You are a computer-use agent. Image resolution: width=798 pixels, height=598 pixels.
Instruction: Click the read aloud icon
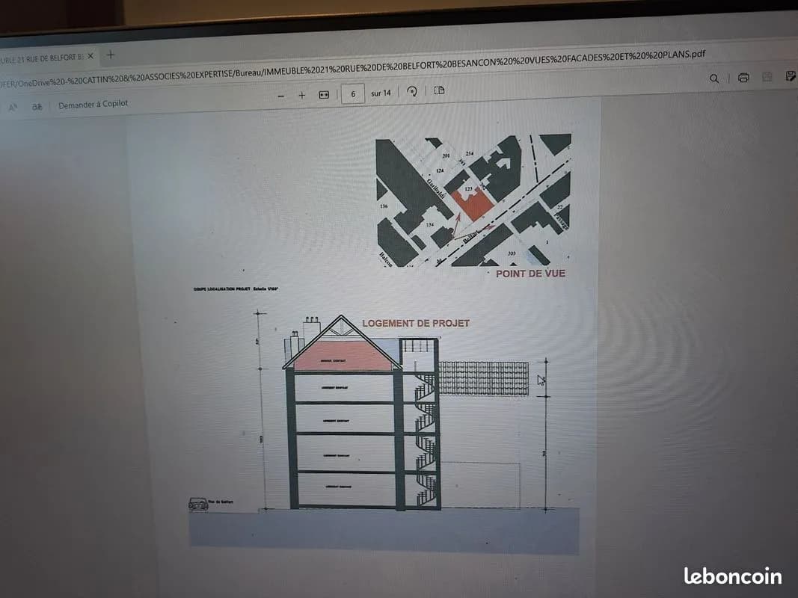tap(13, 108)
